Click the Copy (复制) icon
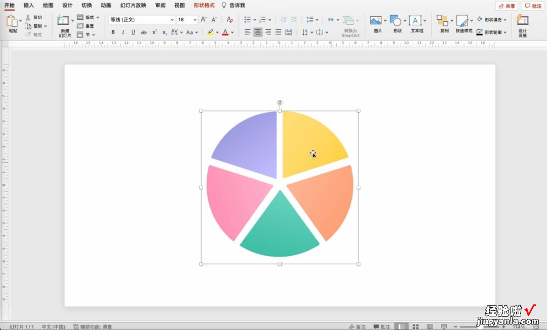 pos(28,26)
